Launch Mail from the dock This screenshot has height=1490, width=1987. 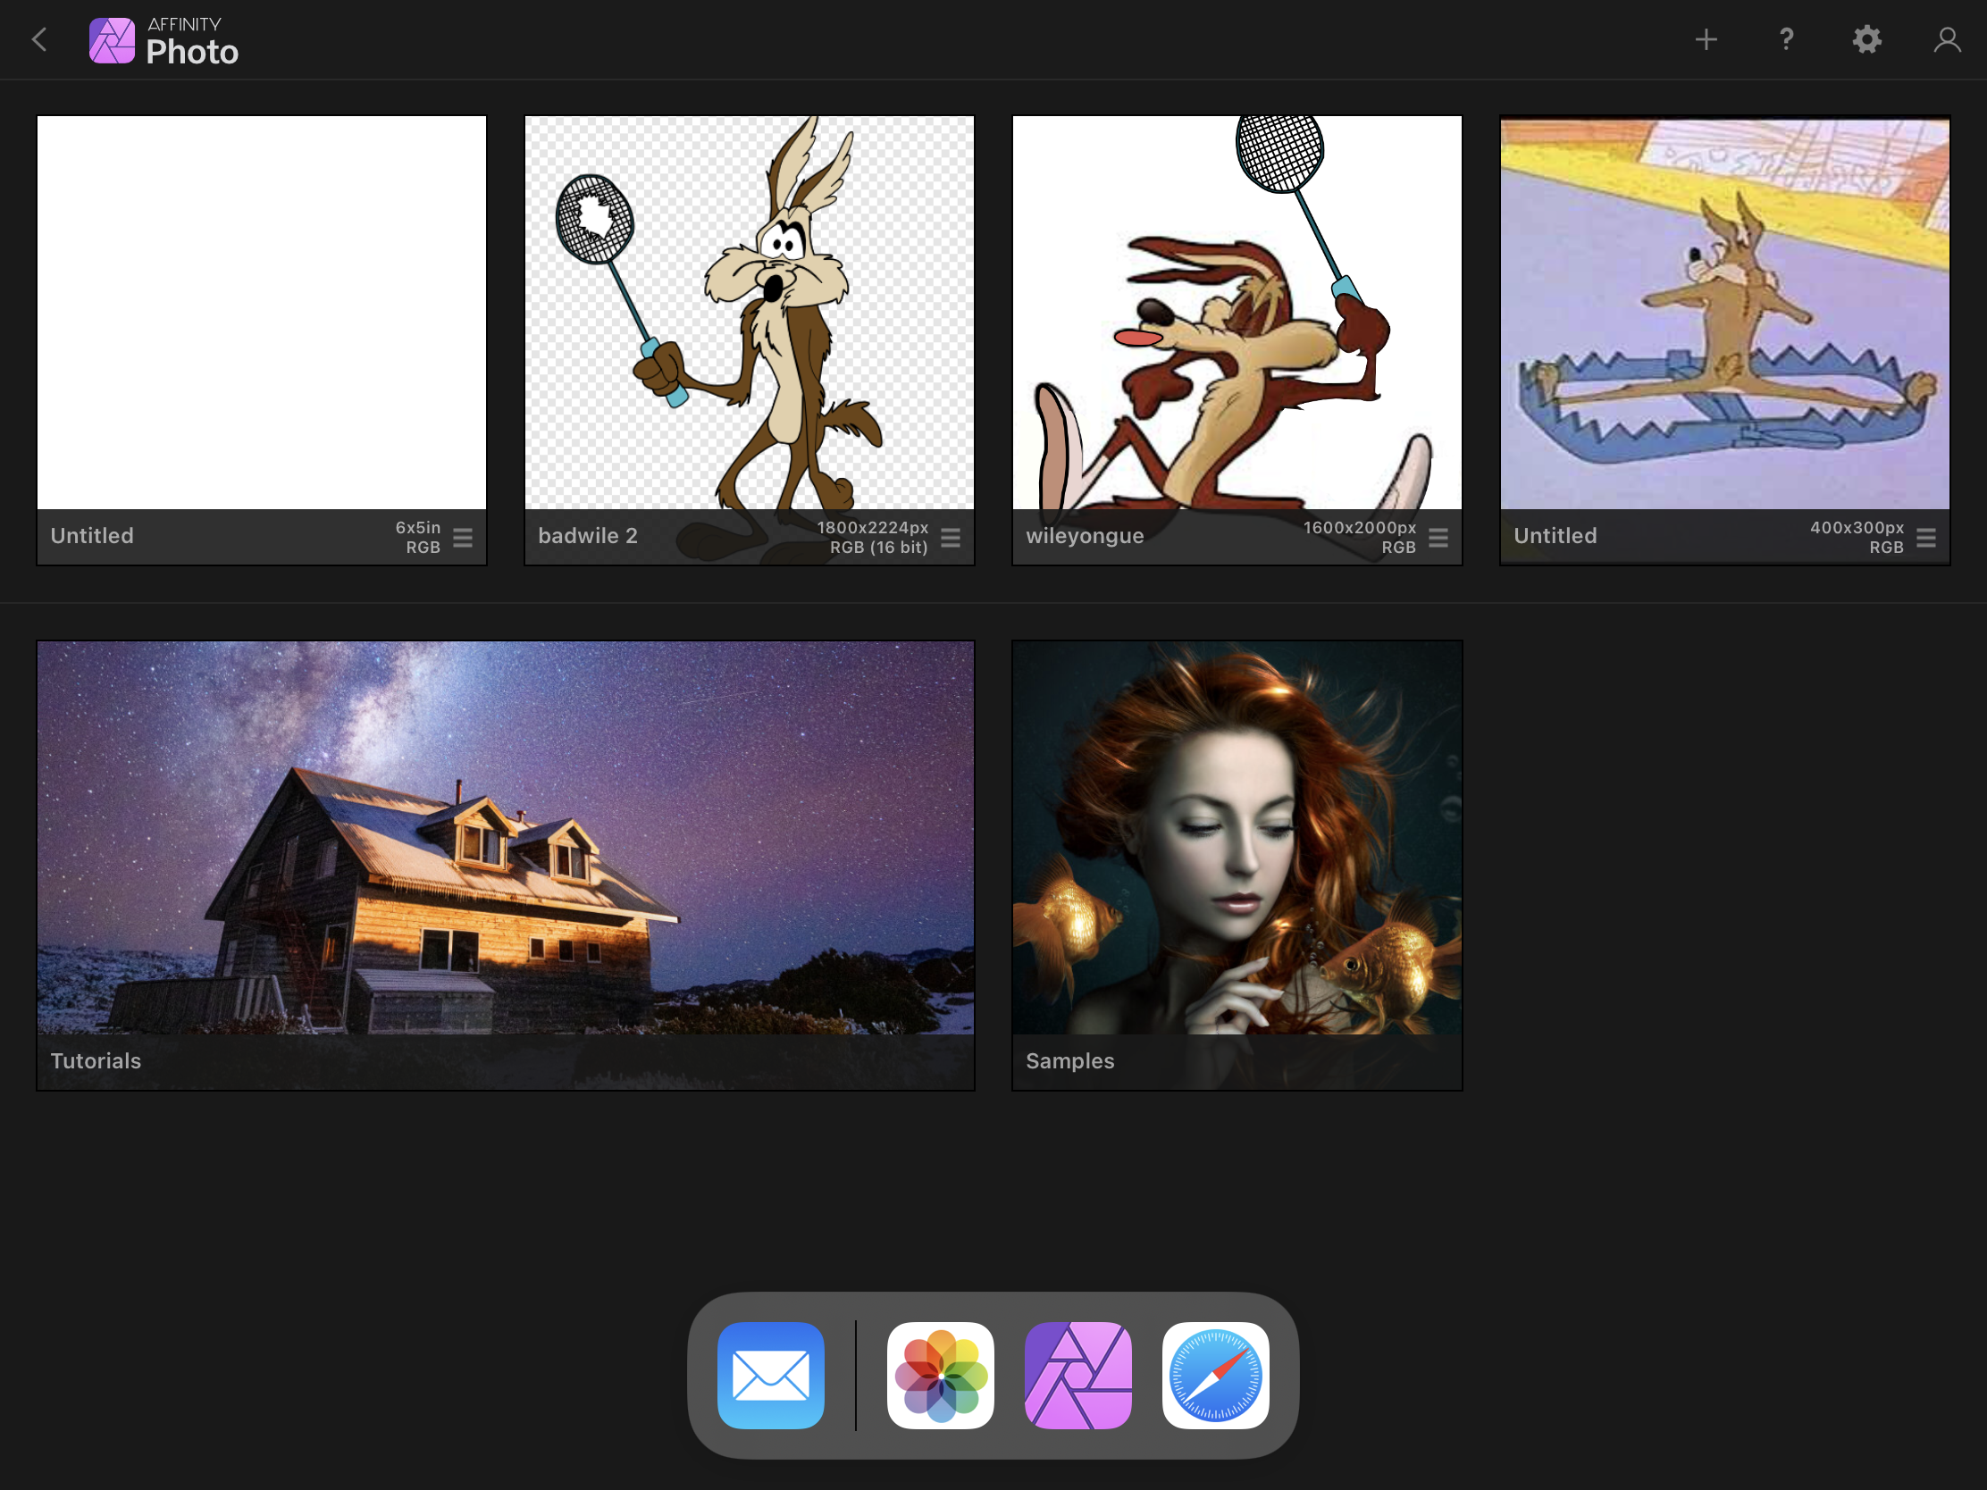771,1375
